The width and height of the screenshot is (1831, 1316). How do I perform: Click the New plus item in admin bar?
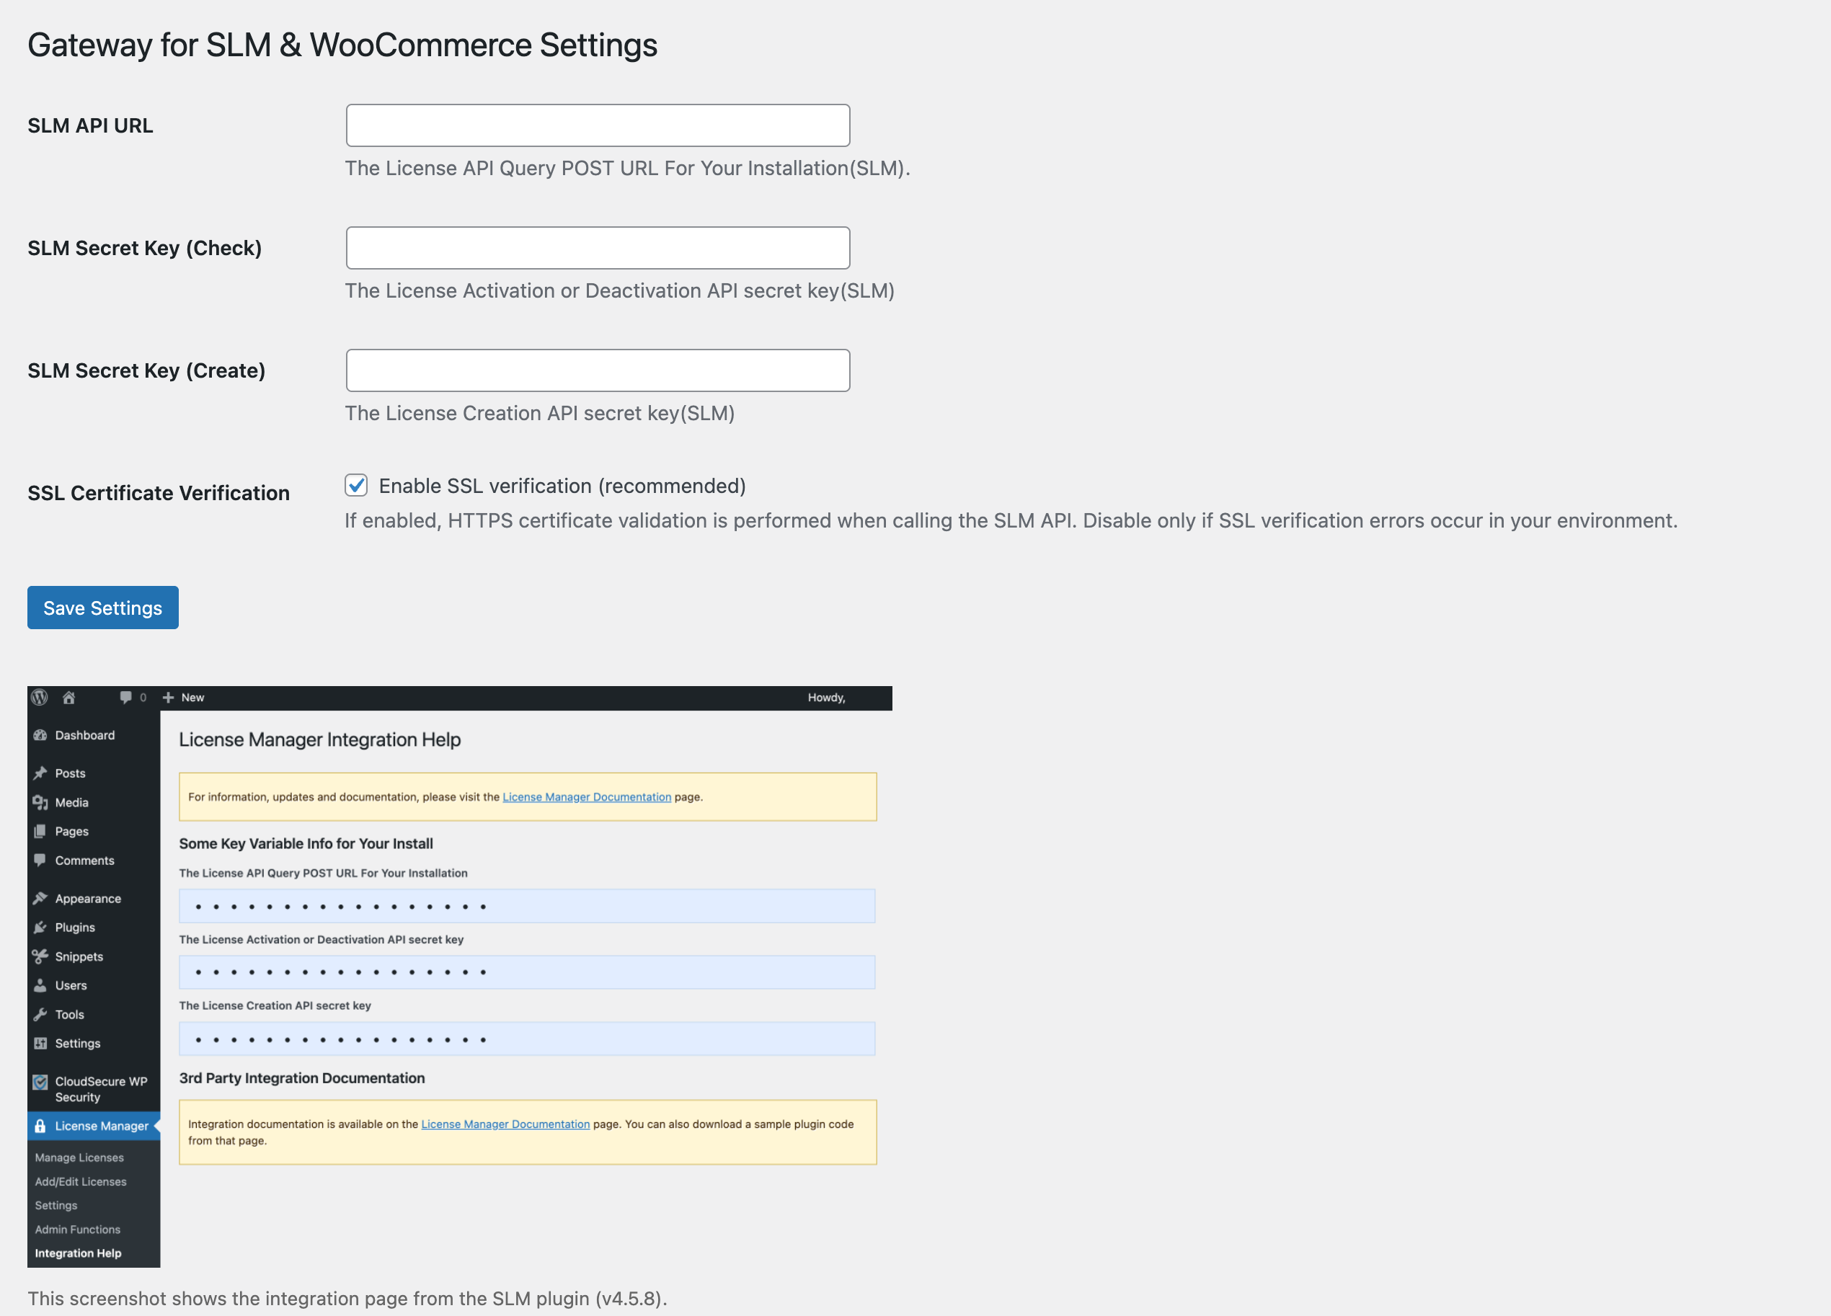point(183,698)
